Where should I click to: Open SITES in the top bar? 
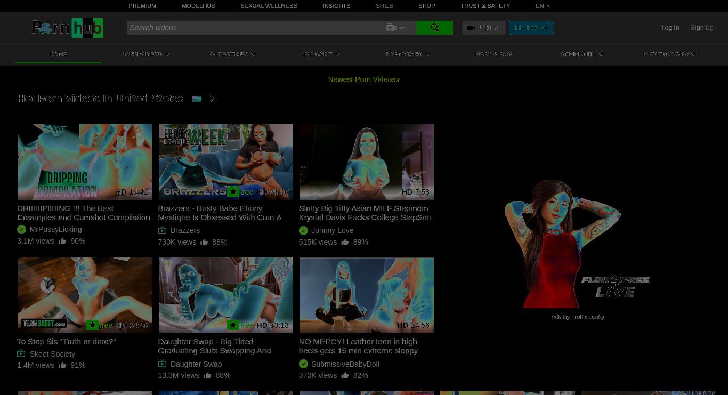coord(384,6)
